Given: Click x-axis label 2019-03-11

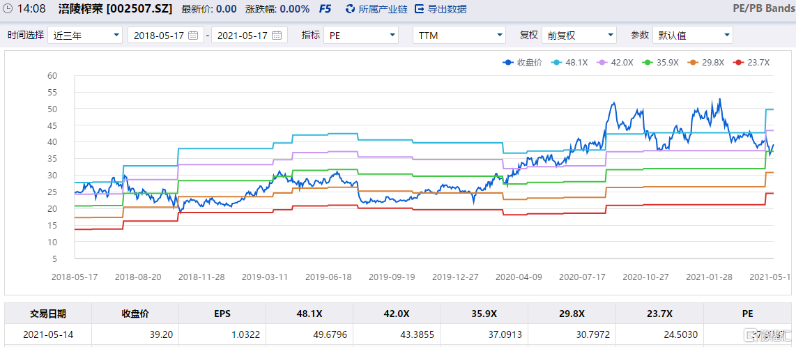Looking at the screenshot, I should pos(264,277).
